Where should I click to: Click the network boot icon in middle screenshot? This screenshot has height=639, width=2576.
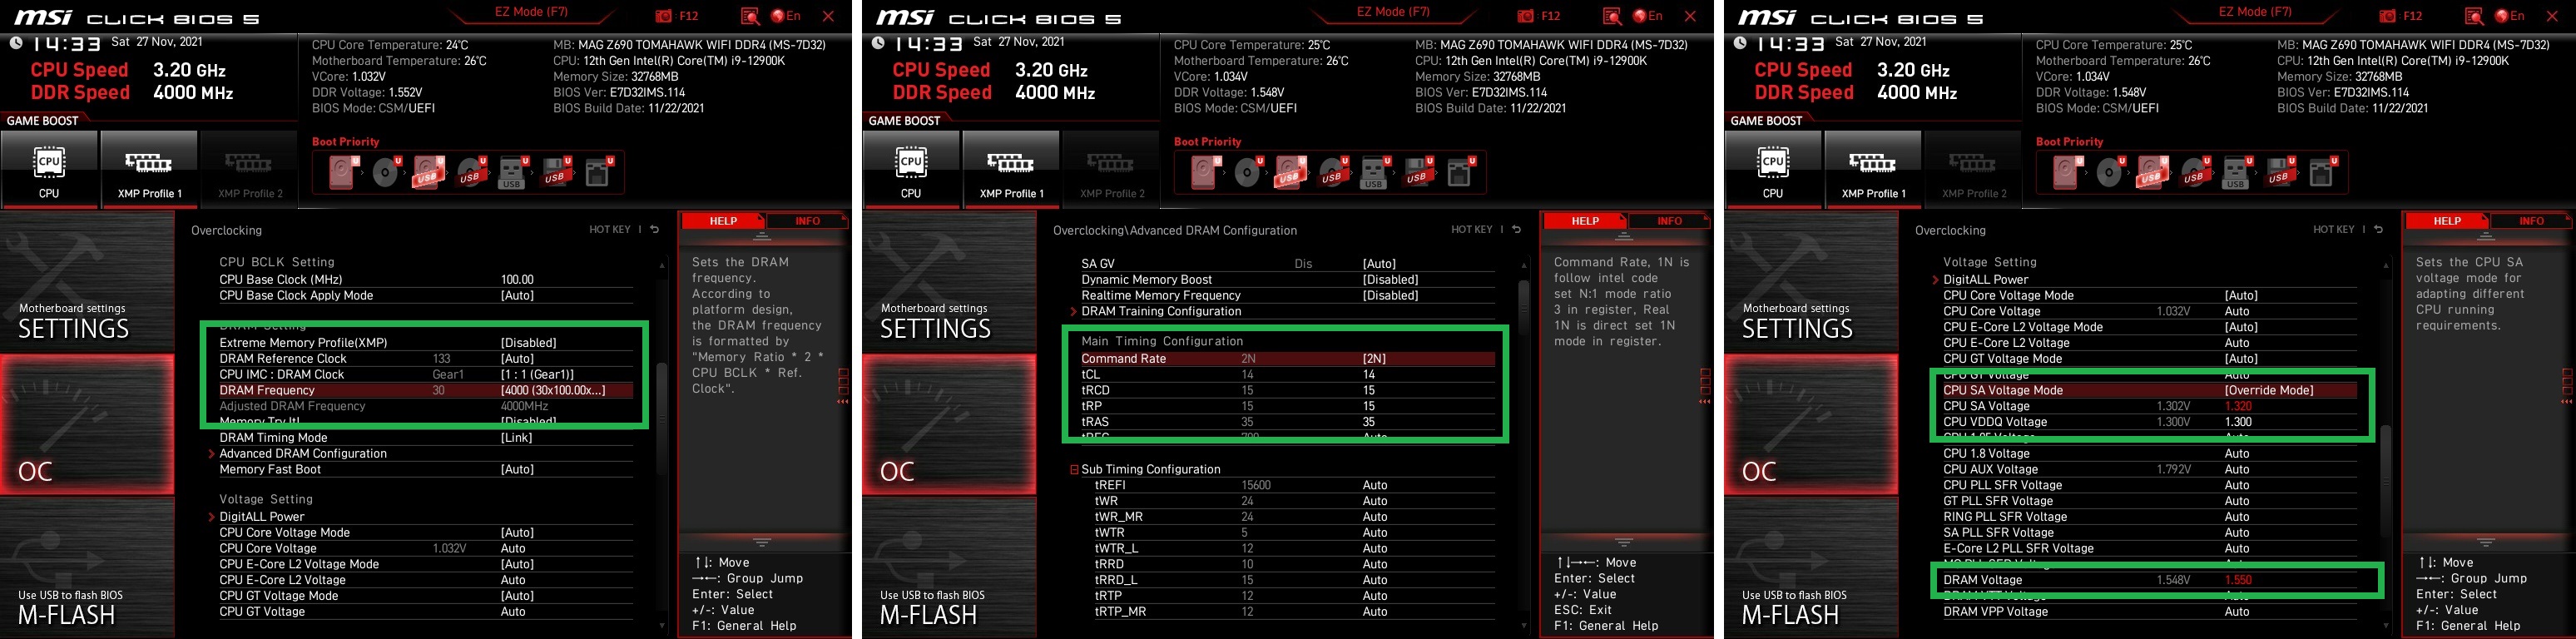1461,173
